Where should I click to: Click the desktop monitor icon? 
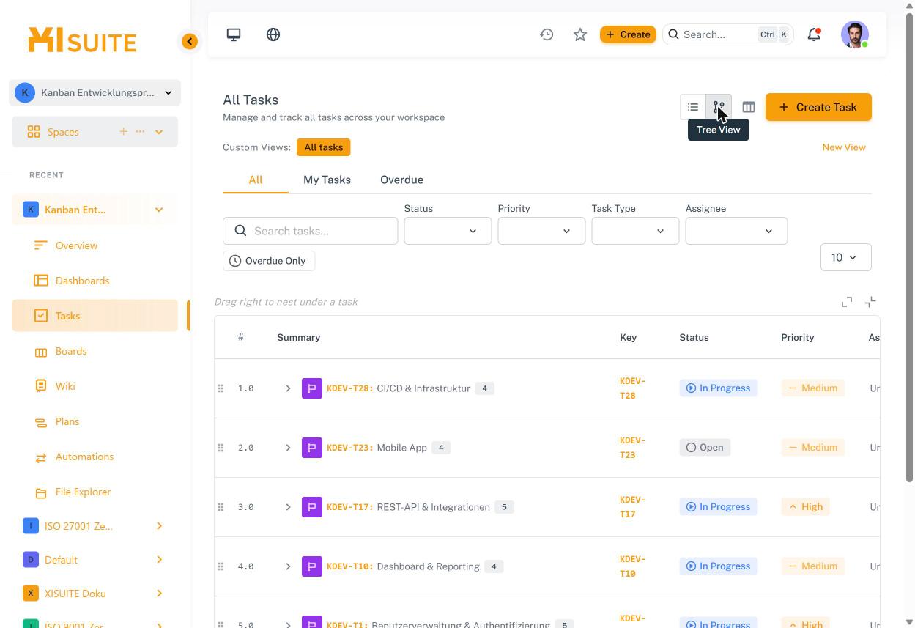coord(234,34)
